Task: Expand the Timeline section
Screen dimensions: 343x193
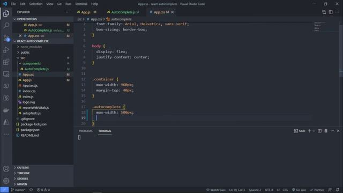Action: click(x=43, y=173)
